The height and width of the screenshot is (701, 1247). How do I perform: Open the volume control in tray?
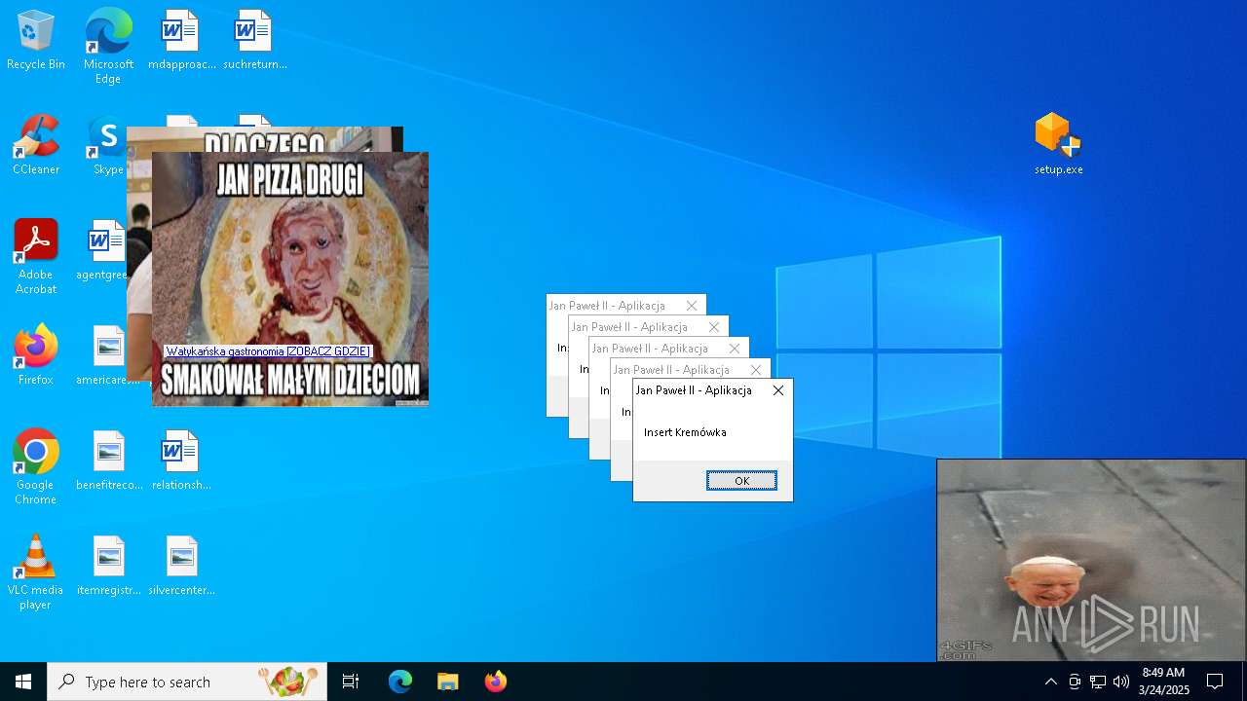pyautogui.click(x=1121, y=682)
